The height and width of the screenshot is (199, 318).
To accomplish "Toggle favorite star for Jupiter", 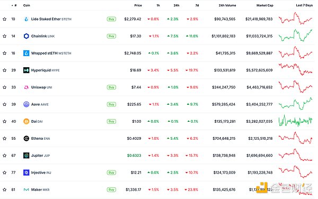I will tap(4, 156).
